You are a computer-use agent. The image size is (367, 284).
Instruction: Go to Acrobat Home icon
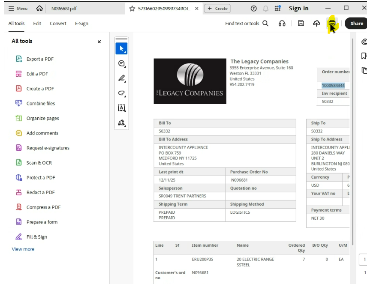click(39, 9)
